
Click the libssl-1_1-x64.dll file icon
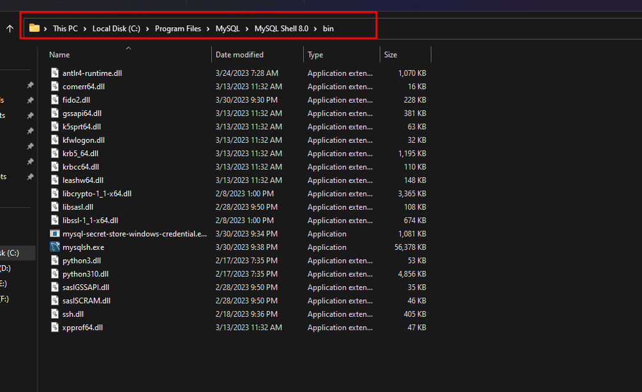tap(55, 221)
